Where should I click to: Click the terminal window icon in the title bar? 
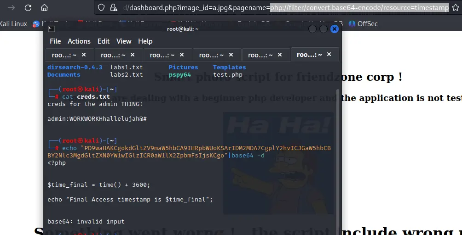click(x=51, y=29)
